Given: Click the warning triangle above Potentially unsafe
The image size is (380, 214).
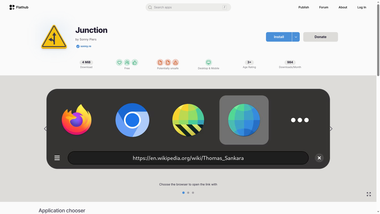Looking at the screenshot, I should [x=176, y=62].
